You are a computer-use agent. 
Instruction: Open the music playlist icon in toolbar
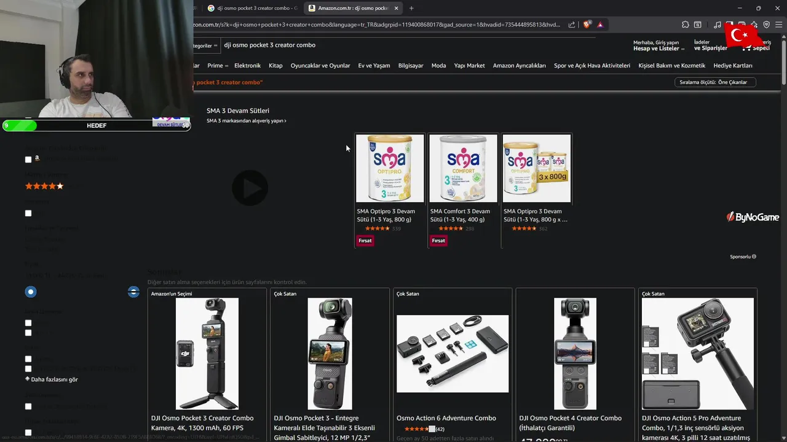718,25
